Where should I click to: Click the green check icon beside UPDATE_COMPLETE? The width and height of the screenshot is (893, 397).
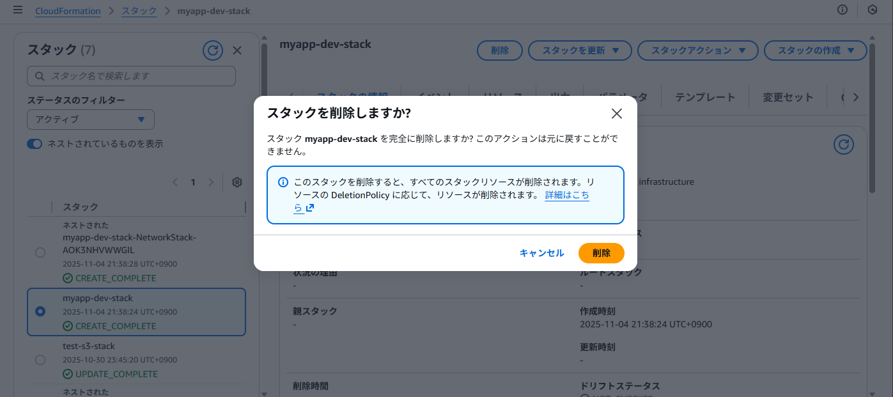click(68, 374)
